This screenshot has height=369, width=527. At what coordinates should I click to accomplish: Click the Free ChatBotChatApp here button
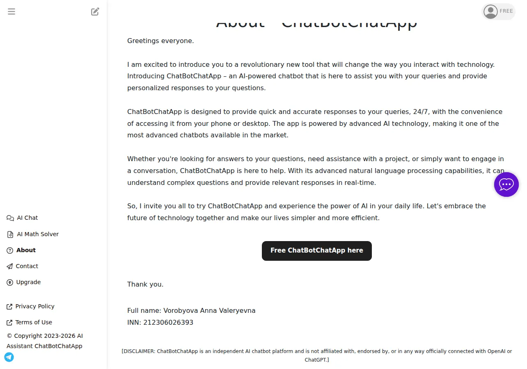(x=317, y=251)
